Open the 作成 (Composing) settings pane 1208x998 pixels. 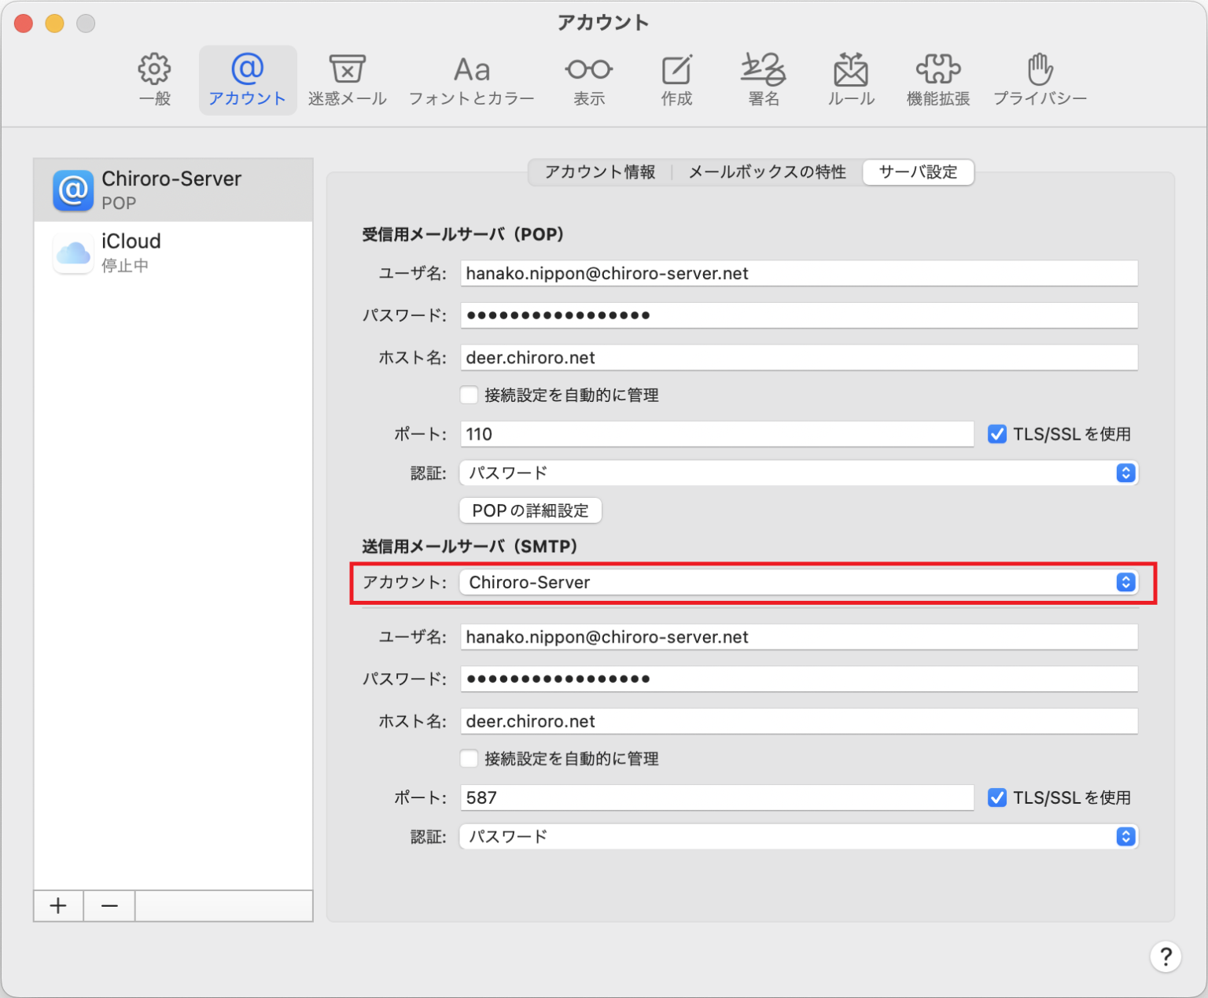point(676,79)
